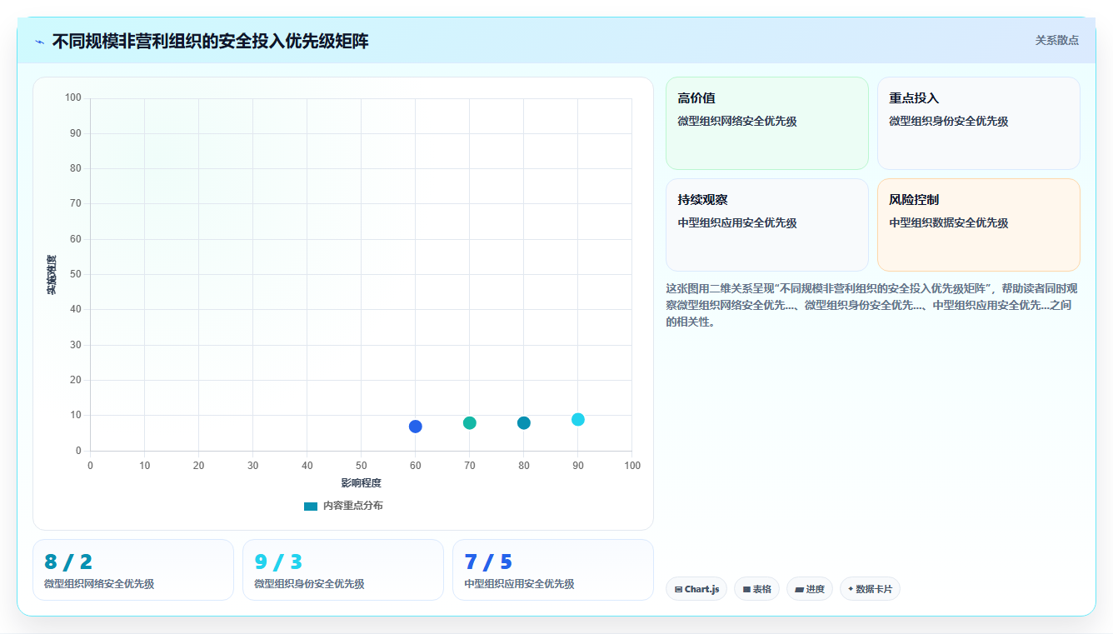Viewport: 1113px width, 634px height.
Task: Toggle the 内容重点分布 legend swatch
Action: point(311,506)
